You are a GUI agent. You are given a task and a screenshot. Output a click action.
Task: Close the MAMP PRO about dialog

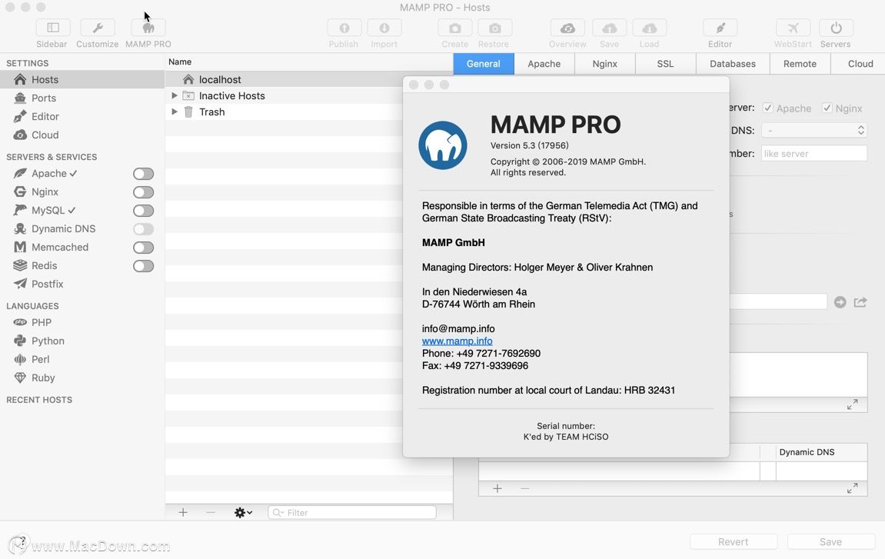tap(414, 85)
